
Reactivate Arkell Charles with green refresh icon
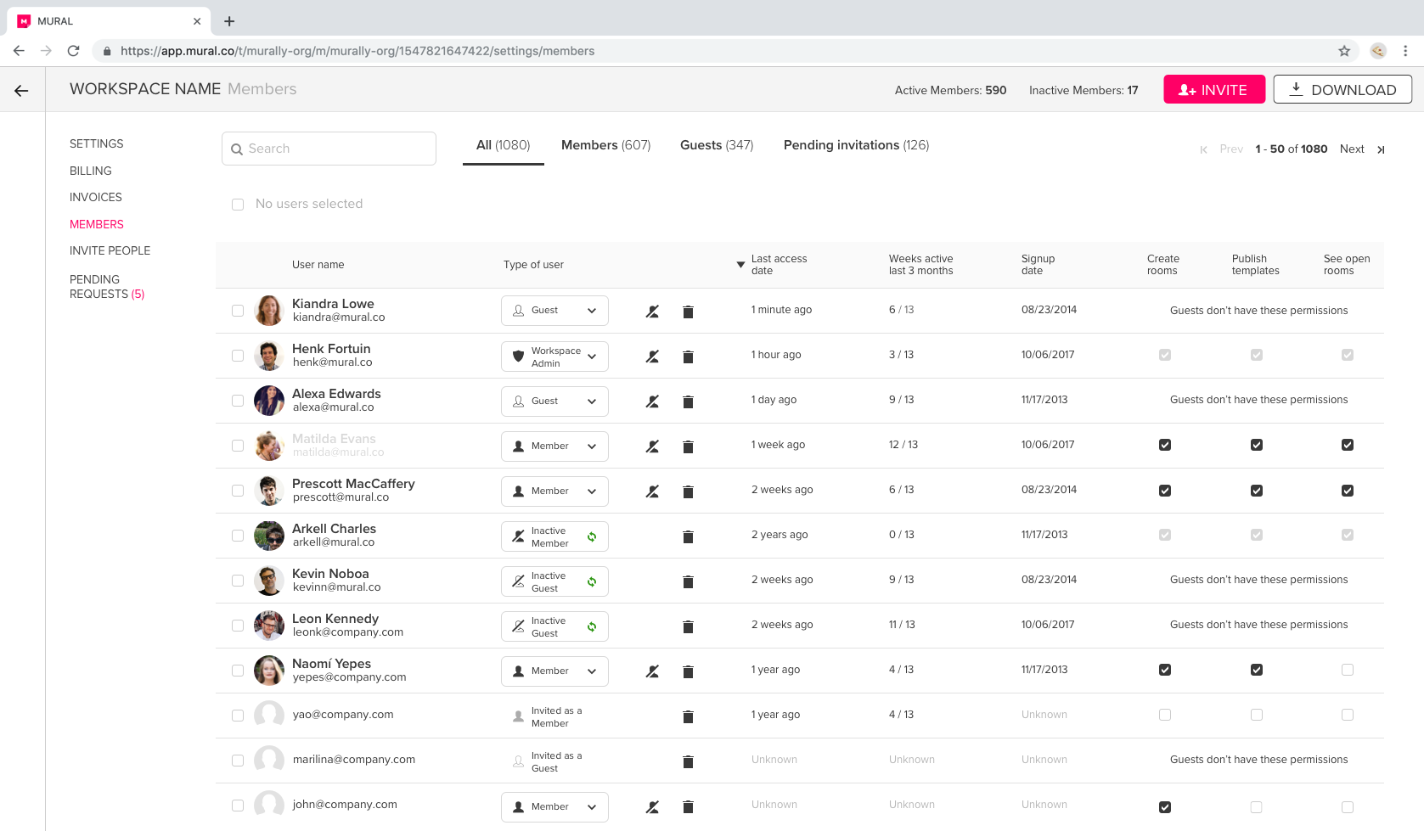tap(592, 536)
